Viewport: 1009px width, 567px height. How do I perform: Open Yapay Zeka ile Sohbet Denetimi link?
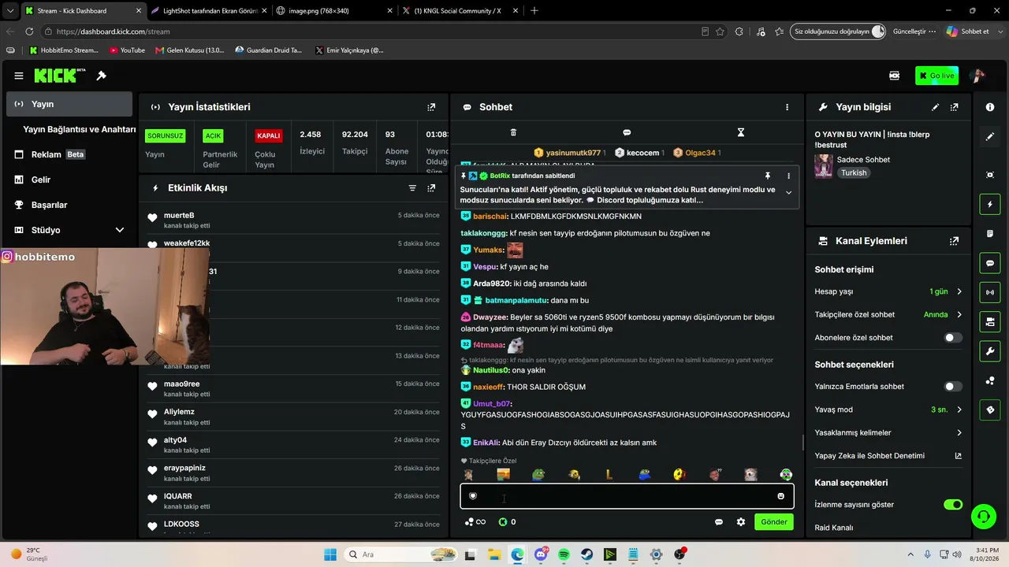pyautogui.click(x=888, y=456)
